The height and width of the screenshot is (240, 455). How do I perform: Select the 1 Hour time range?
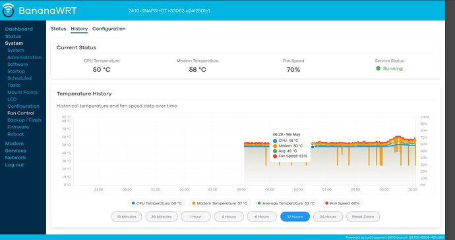click(x=196, y=216)
